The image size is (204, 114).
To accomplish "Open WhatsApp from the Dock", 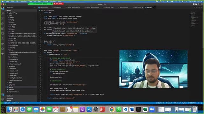I will pos(119,109).
